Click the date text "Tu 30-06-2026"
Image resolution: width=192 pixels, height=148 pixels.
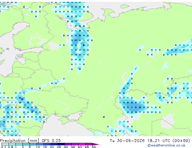(x=127, y=140)
